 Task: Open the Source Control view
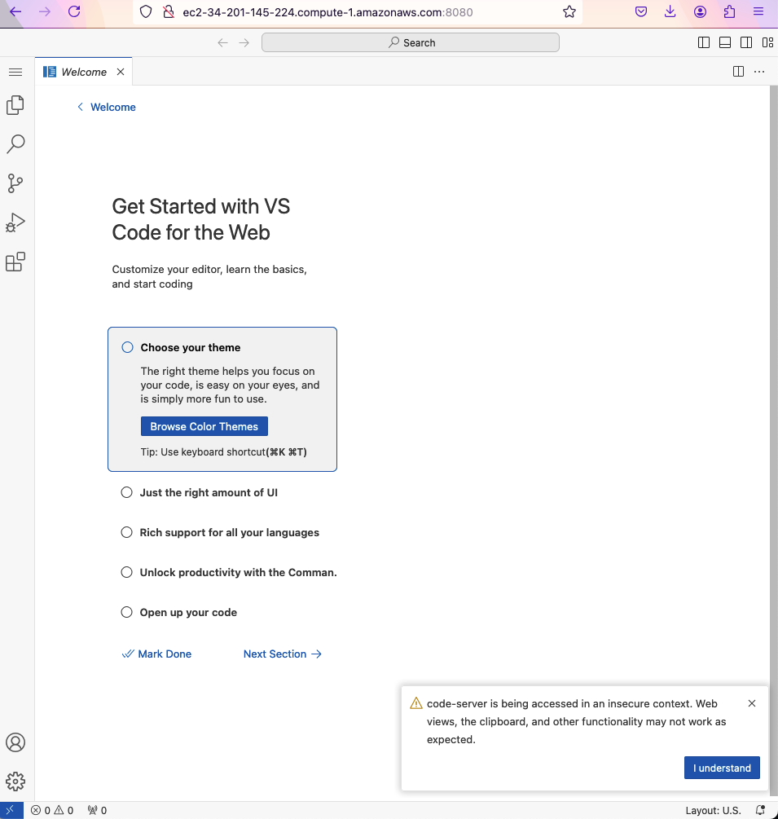[x=15, y=183]
